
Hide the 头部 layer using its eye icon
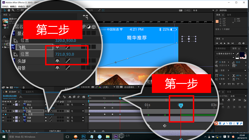pos(3,118)
